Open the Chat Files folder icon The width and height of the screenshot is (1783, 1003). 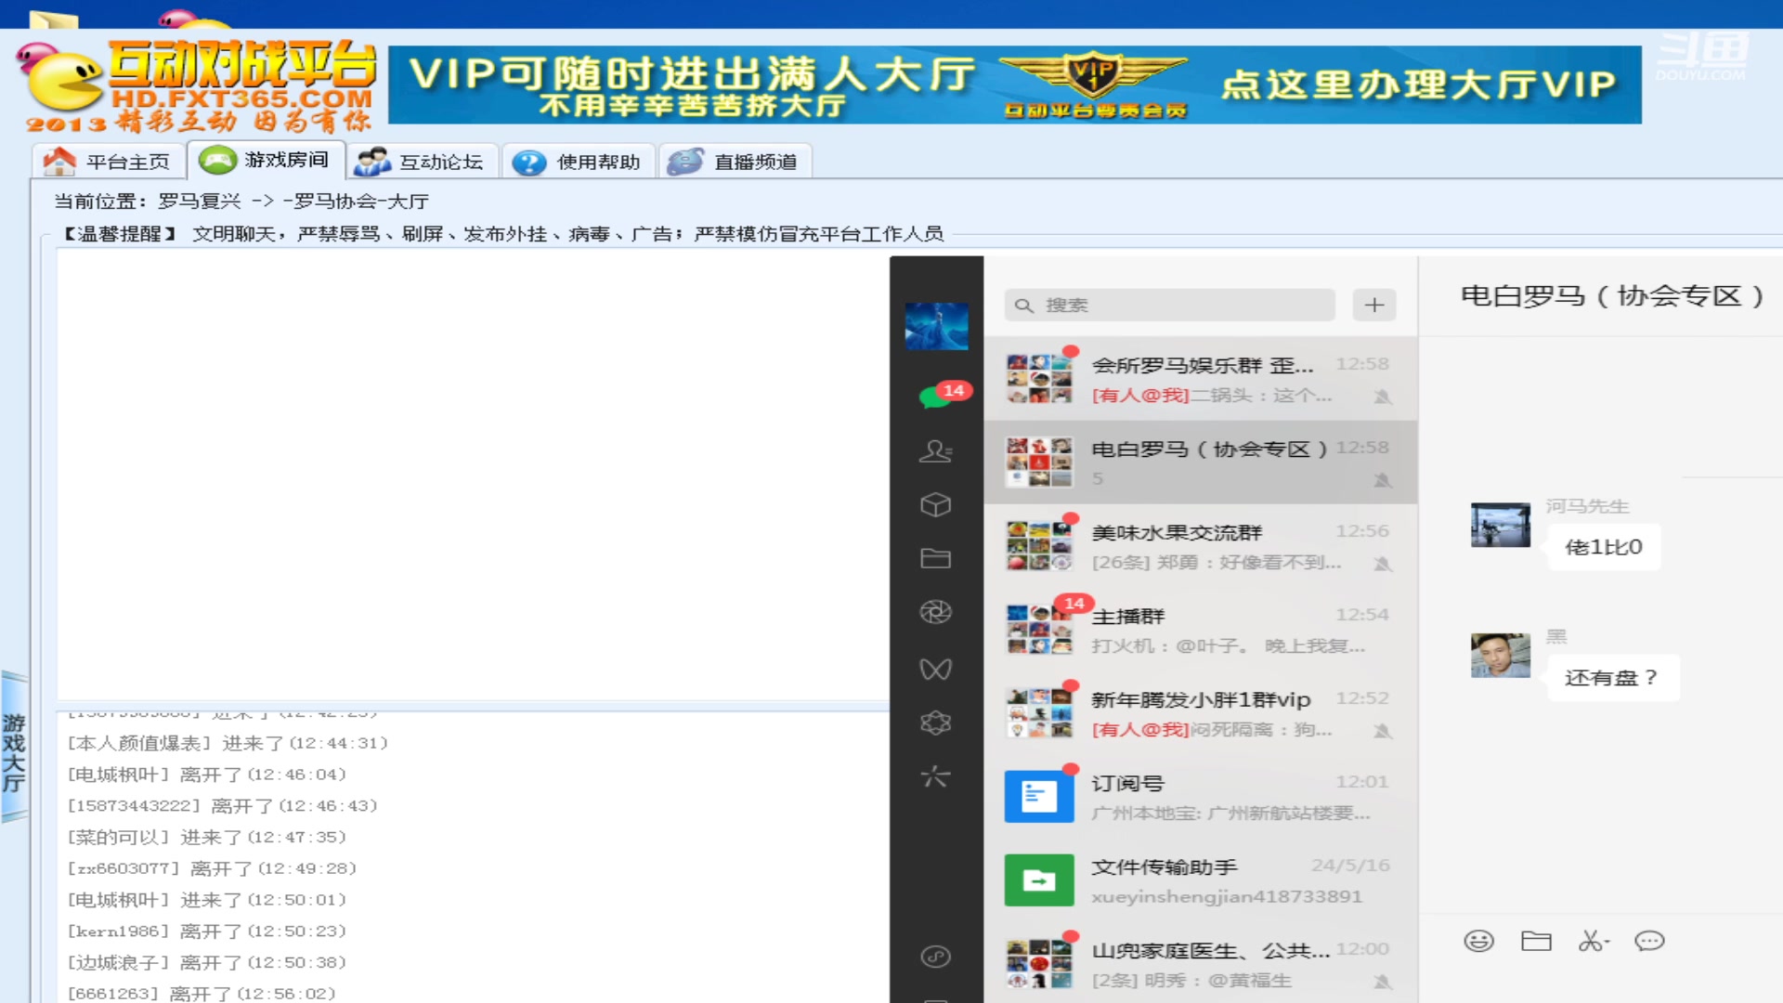936,557
